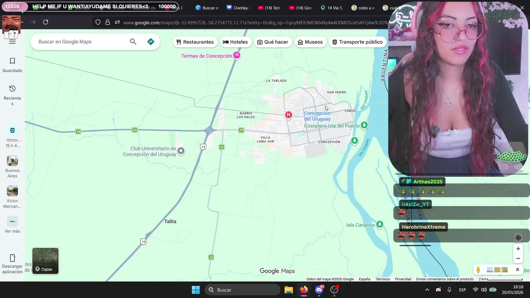The height and width of the screenshot is (298, 530).
Task: Select the Street View pegman
Action: tap(478, 270)
